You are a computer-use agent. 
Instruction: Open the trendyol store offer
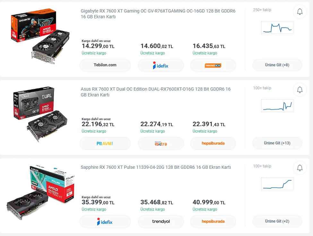point(161,222)
